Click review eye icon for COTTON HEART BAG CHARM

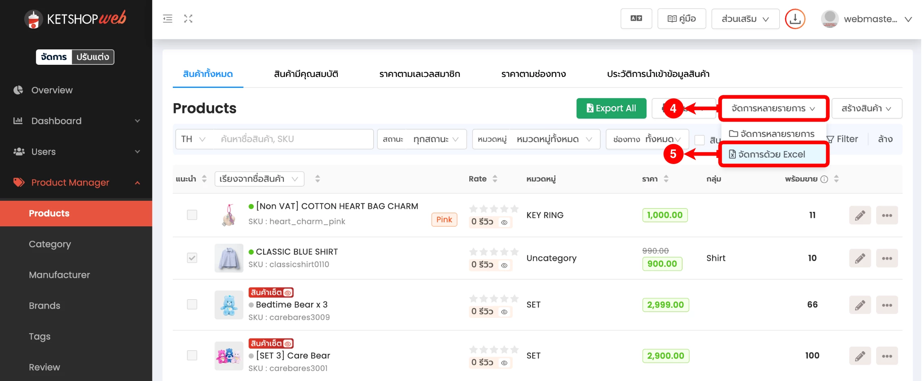click(x=504, y=222)
